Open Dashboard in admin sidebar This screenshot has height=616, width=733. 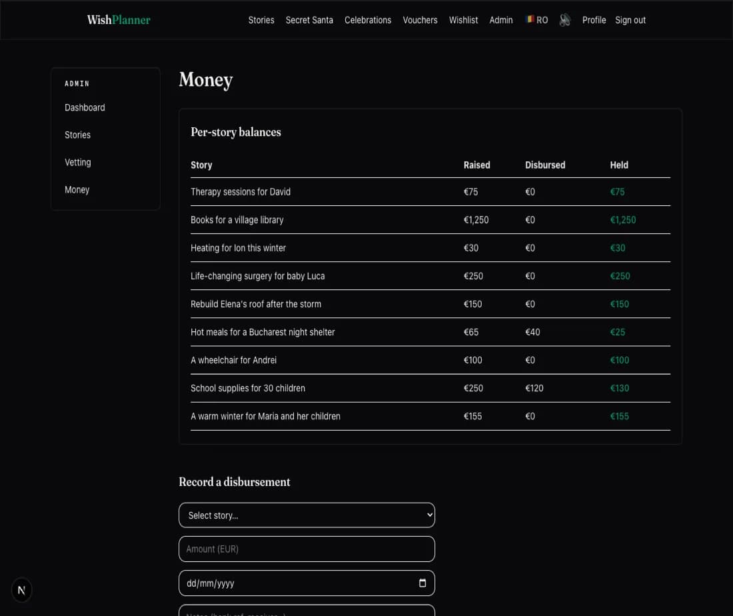85,107
